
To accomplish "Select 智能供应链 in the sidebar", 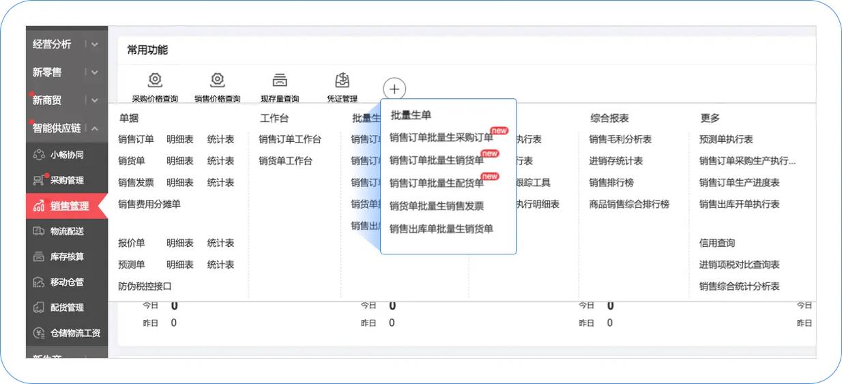I will tap(57, 128).
